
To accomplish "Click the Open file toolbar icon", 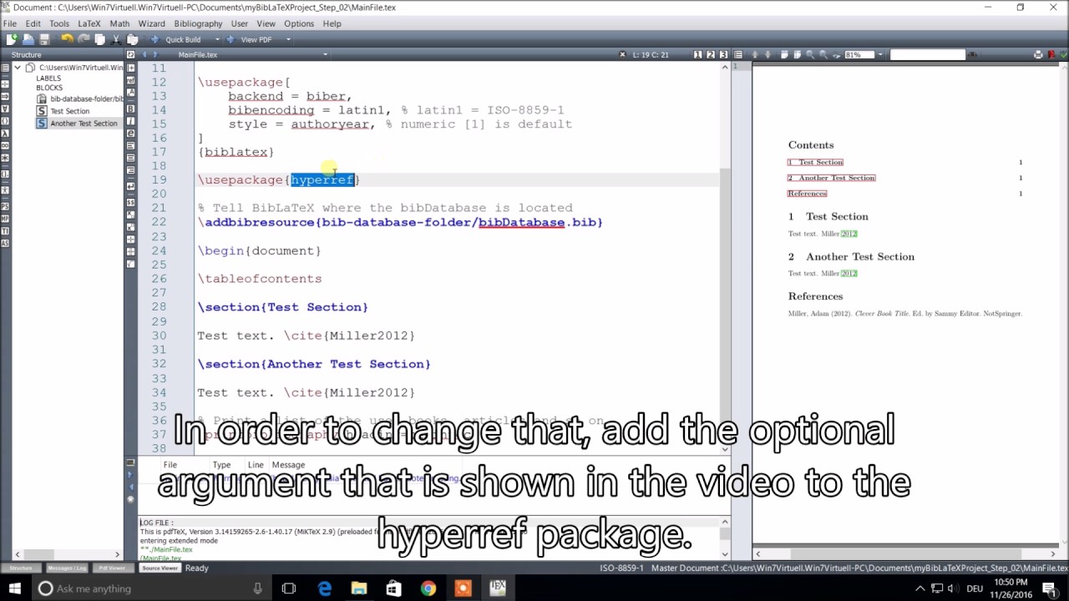I will (28, 39).
